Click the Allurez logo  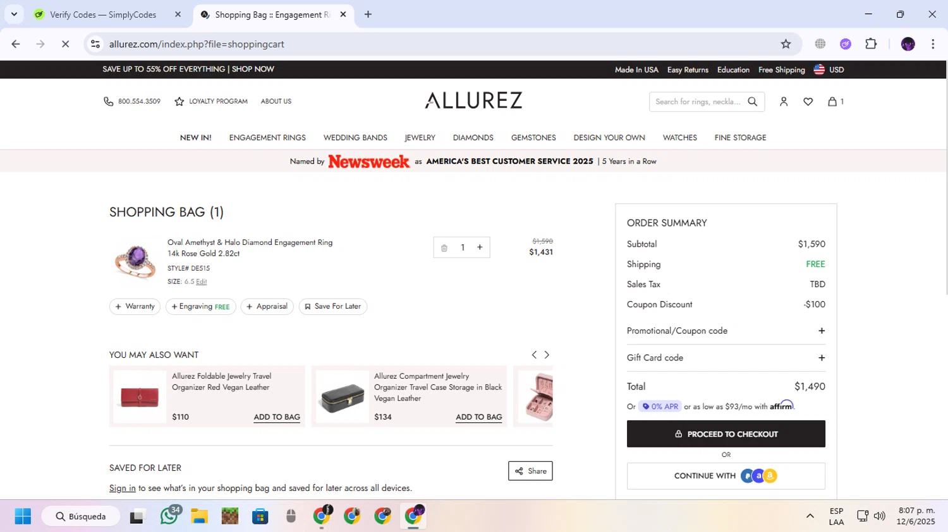click(473, 100)
